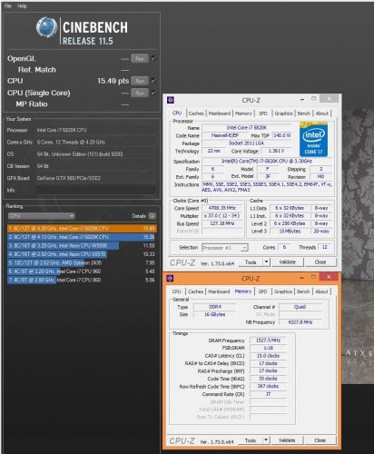Click Close button in upper CPU-Z window
The image size is (374, 454).
coord(320,262)
